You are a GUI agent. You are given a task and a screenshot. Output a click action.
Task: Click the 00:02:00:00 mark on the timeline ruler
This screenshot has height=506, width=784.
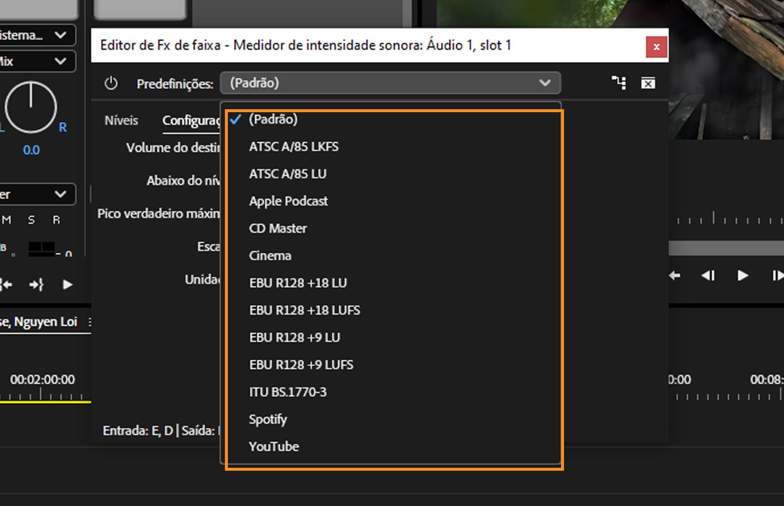(x=43, y=380)
